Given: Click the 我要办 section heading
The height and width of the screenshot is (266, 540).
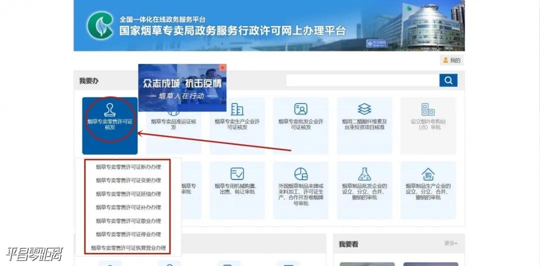Looking at the screenshot, I should 89,80.
